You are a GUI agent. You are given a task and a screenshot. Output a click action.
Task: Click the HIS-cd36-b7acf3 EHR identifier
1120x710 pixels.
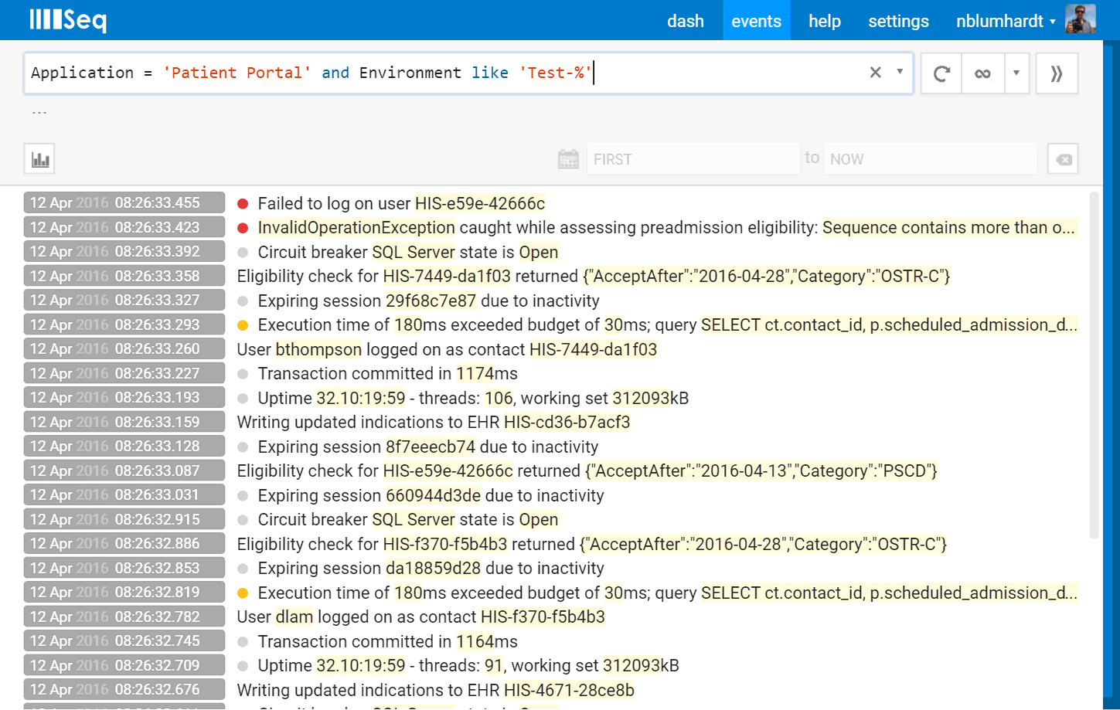point(567,422)
